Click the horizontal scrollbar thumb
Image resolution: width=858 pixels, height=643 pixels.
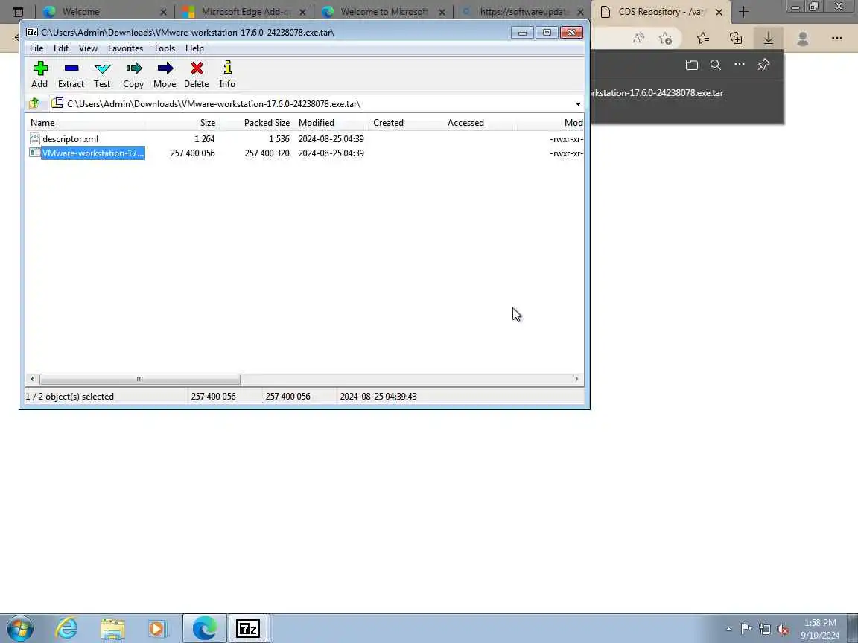tap(139, 379)
